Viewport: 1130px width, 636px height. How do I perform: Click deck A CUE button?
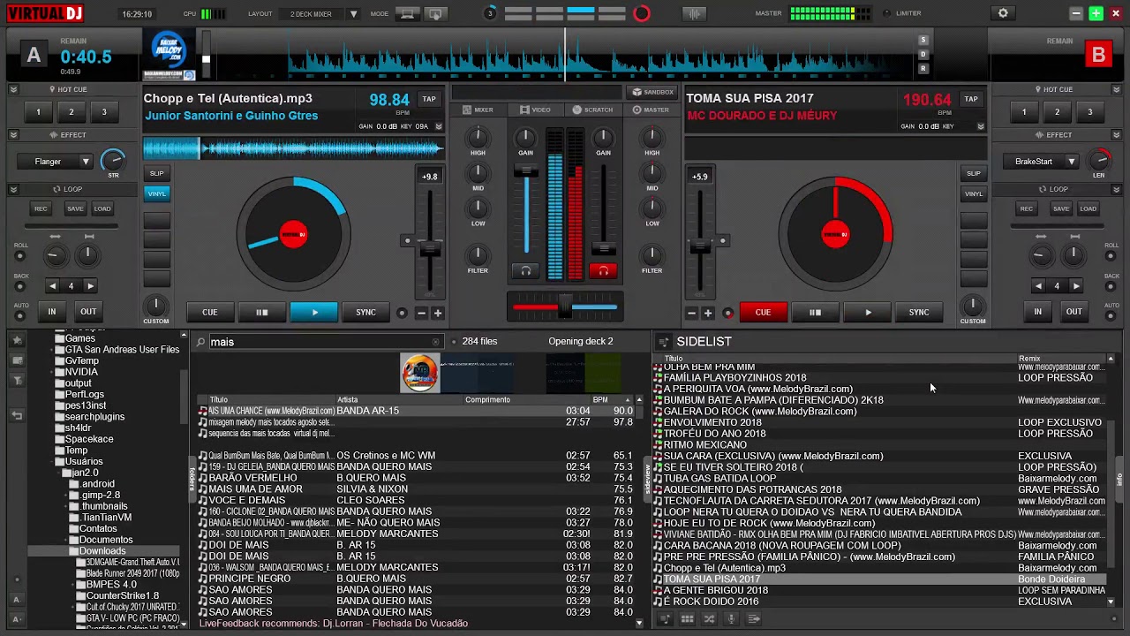(209, 312)
